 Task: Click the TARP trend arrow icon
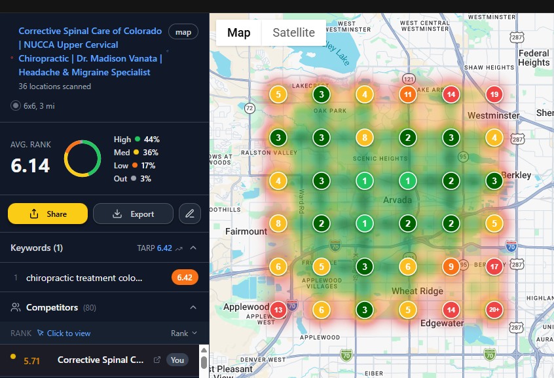point(179,248)
